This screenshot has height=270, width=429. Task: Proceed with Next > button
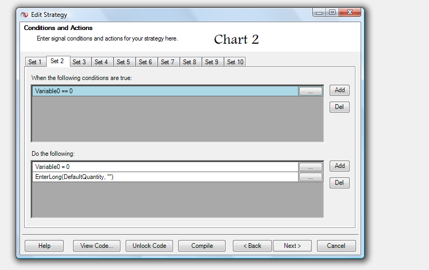coord(292,246)
